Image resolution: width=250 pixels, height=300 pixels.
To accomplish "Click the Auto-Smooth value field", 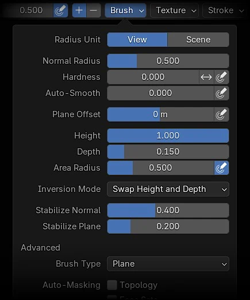I will pyautogui.click(x=160, y=93).
